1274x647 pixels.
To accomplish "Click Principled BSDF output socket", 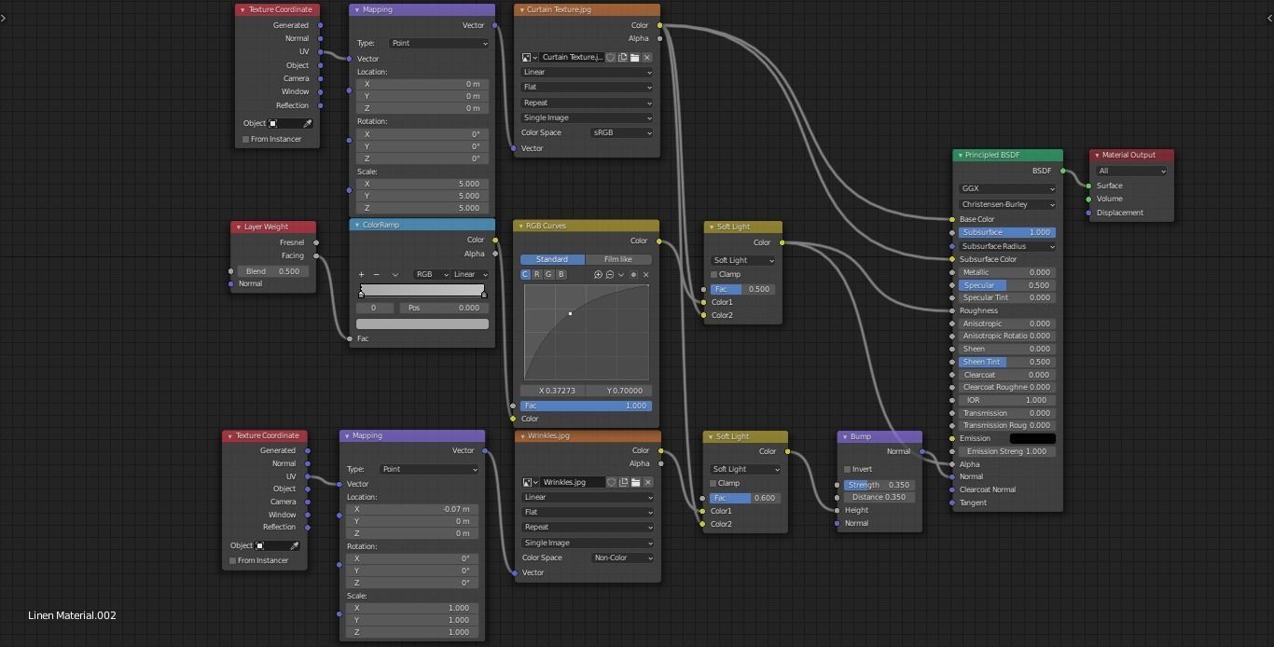I will [x=1062, y=171].
